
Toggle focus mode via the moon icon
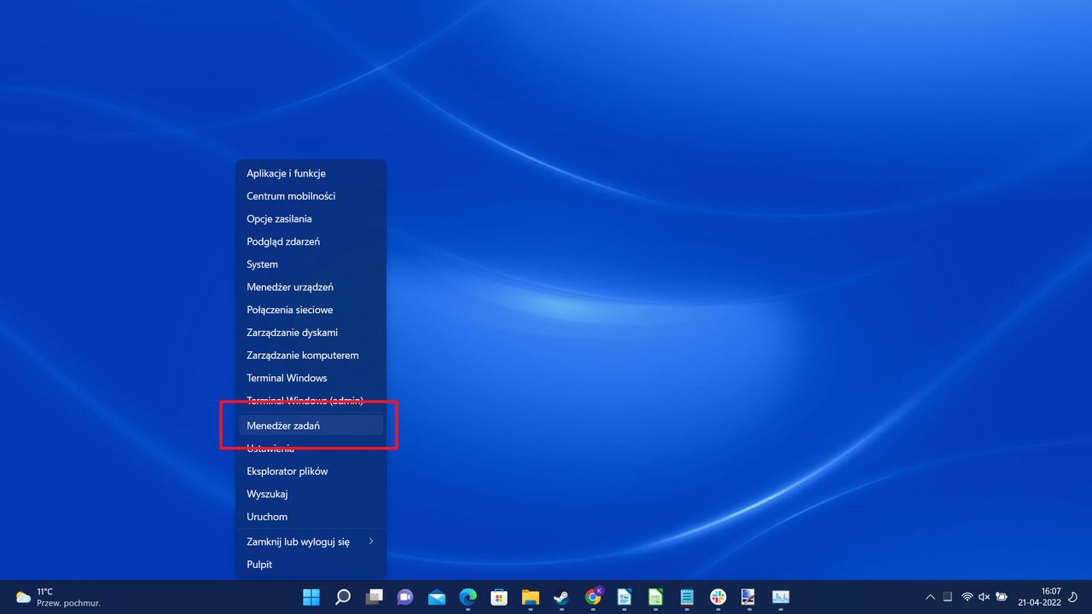pos(1072,597)
